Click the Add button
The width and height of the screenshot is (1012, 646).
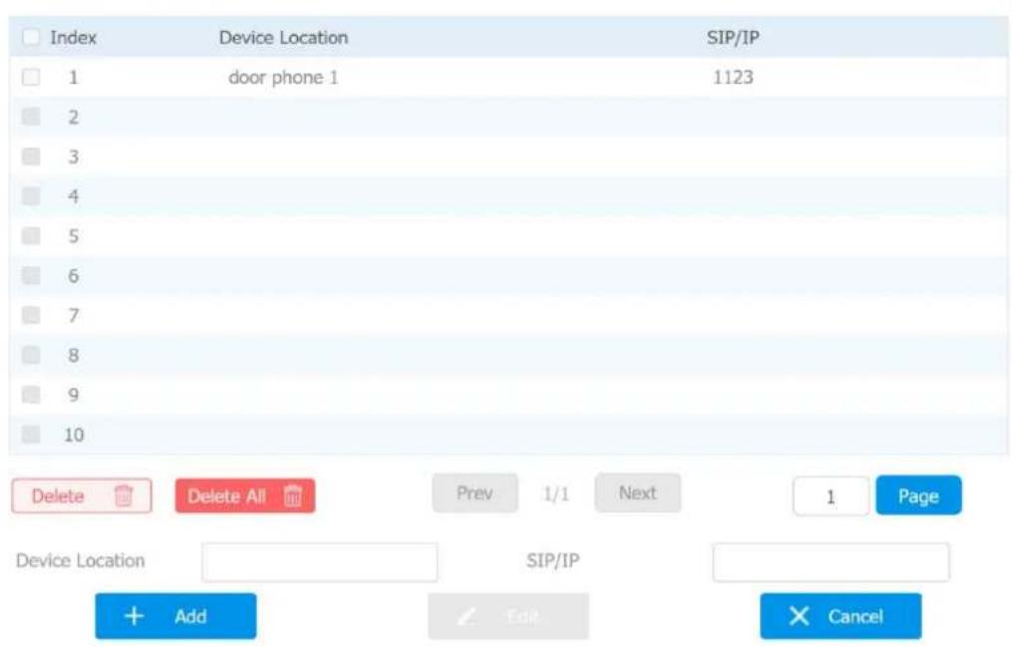tap(175, 616)
